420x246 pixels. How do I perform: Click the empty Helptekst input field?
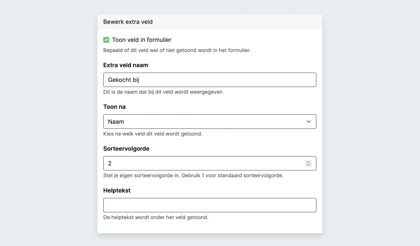[x=209, y=205]
